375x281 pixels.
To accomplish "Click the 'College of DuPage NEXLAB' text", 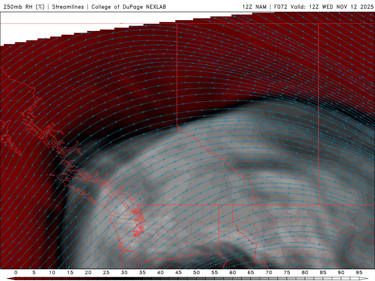I will (x=128, y=7).
